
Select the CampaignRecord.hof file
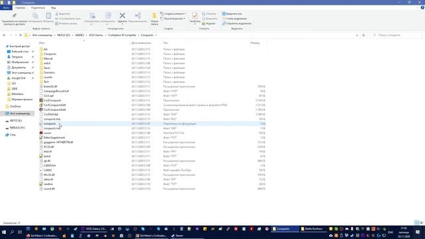56,91
